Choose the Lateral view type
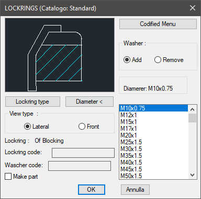This screenshot has width=201, height=199. (x=37, y=127)
